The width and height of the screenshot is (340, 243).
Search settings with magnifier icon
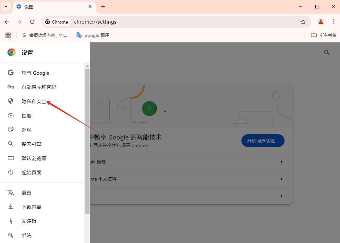[327, 52]
